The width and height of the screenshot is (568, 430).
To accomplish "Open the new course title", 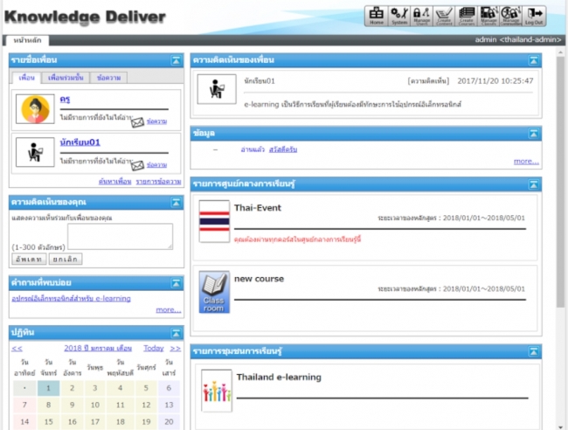I will click(259, 279).
